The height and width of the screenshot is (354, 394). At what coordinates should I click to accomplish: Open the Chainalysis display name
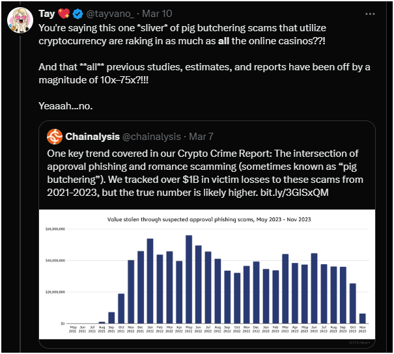pos(92,137)
